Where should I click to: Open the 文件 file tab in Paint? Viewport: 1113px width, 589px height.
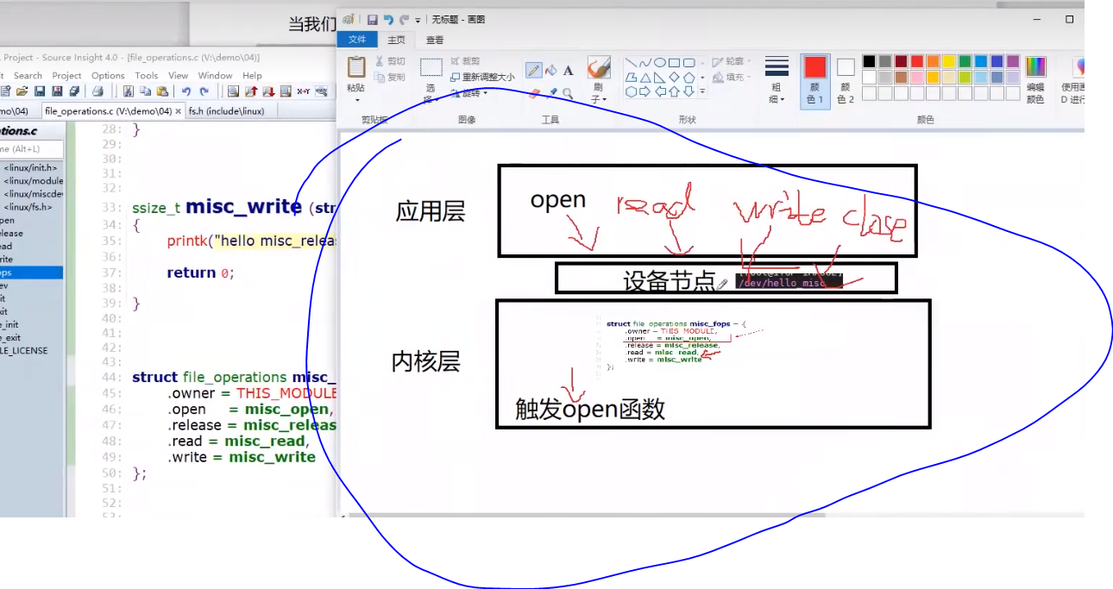point(357,40)
